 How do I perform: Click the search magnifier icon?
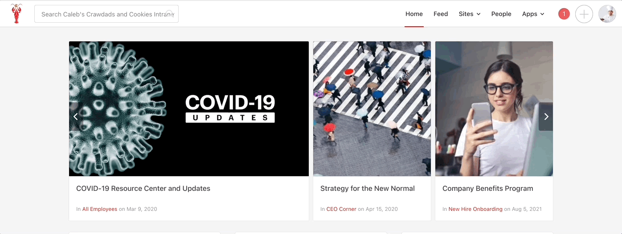[x=169, y=14]
